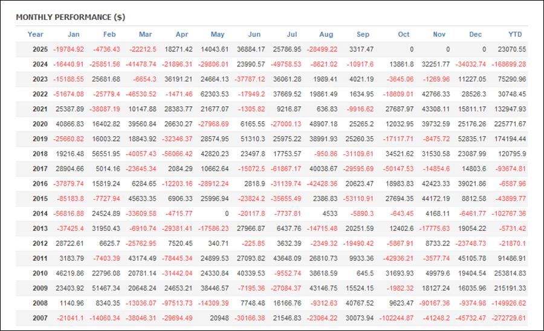This screenshot has width=544, height=331.
Task: Click the Jan column header
Action: point(73,34)
